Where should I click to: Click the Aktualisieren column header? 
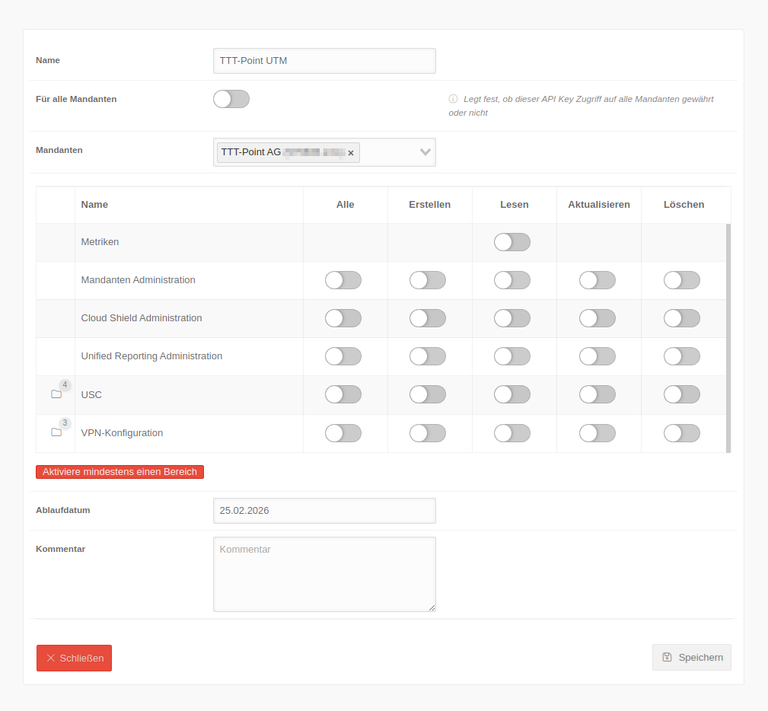tap(598, 205)
